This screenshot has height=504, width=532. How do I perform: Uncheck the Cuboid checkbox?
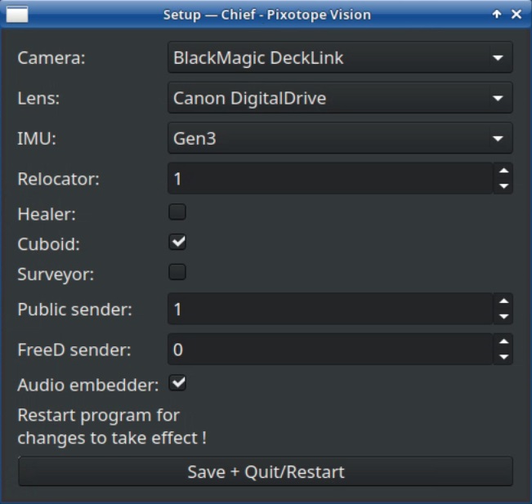pyautogui.click(x=177, y=242)
